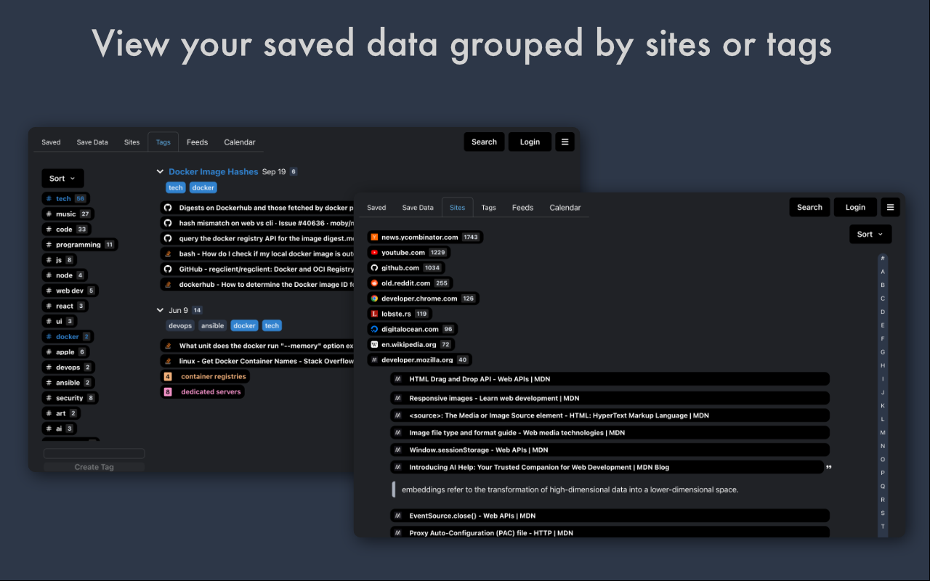Click the Y Combinator favicon beside news.ycombinator.com
The image size is (930, 581).
click(x=374, y=237)
